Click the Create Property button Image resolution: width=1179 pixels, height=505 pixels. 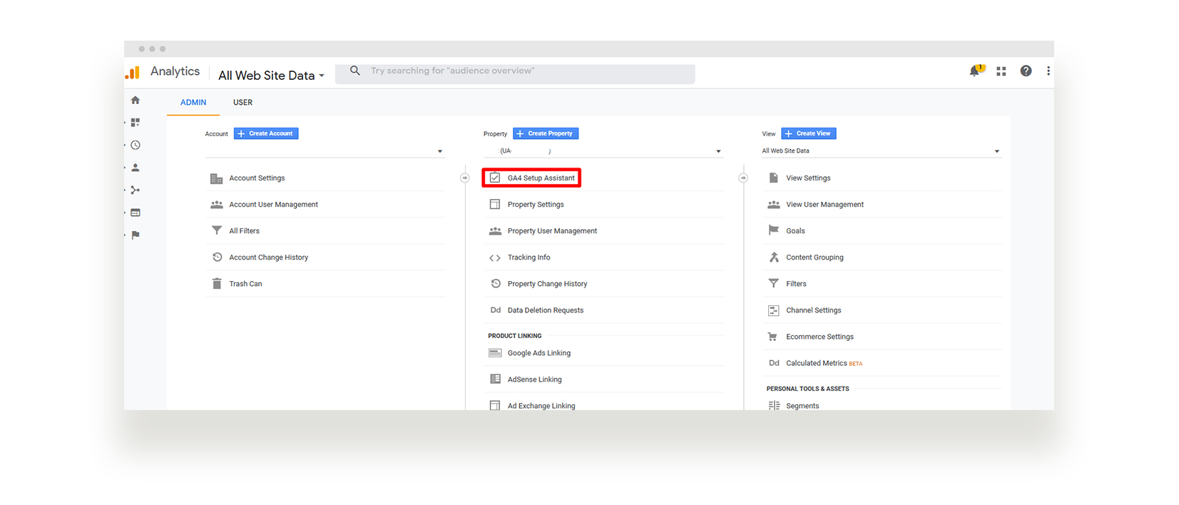546,133
